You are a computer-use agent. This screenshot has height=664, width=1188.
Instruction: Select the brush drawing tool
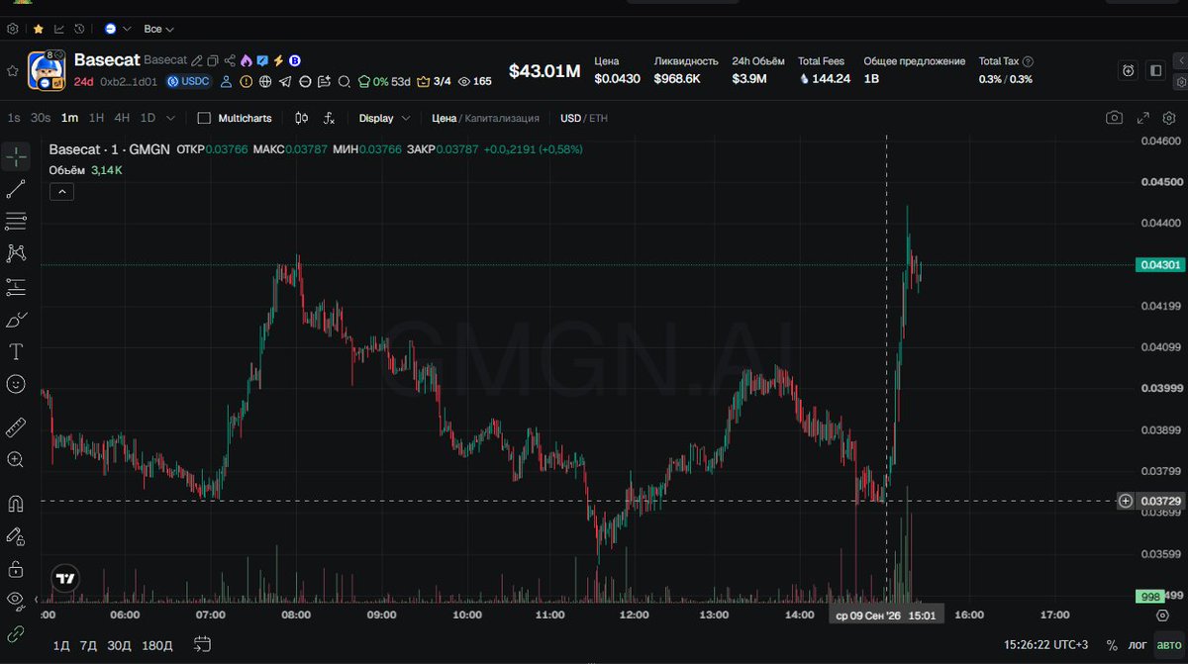coord(16,319)
